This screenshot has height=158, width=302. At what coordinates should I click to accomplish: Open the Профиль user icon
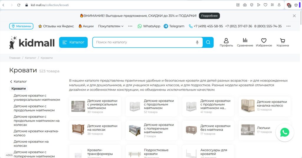tap(226, 42)
